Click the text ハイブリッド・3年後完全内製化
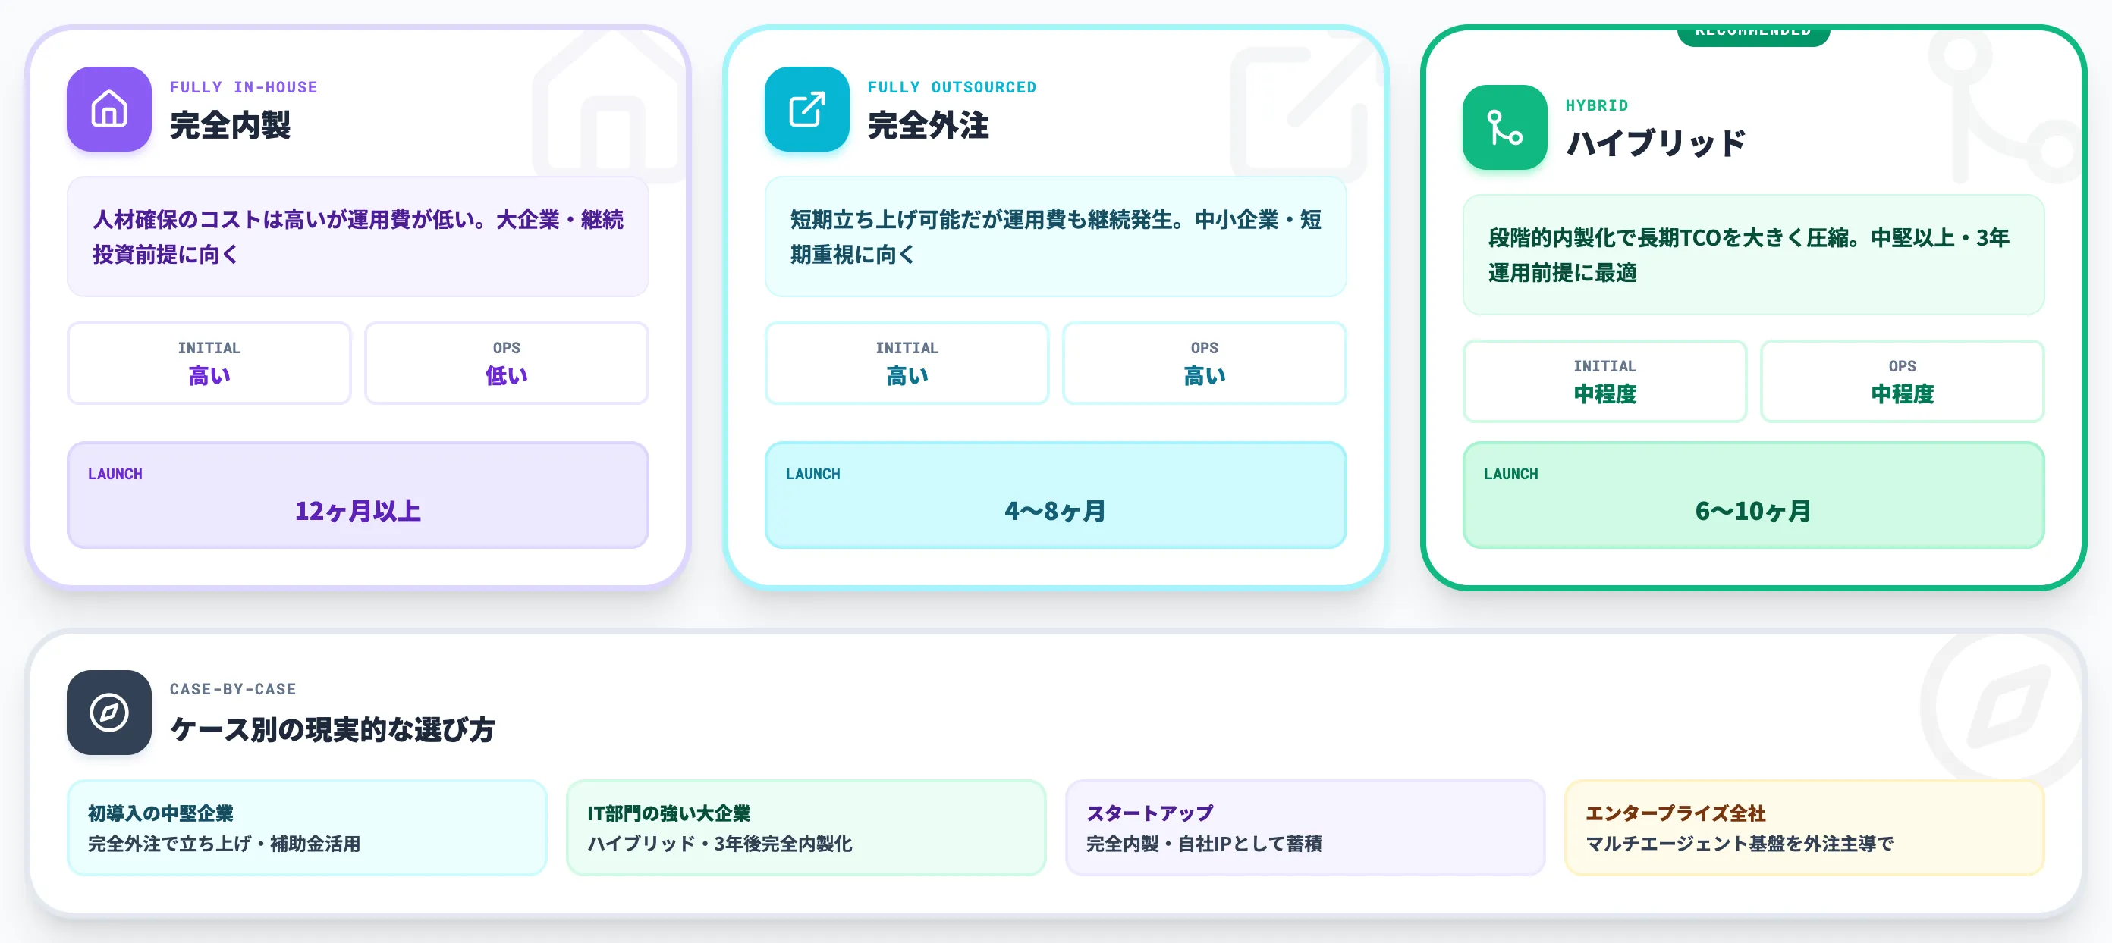 (x=720, y=844)
